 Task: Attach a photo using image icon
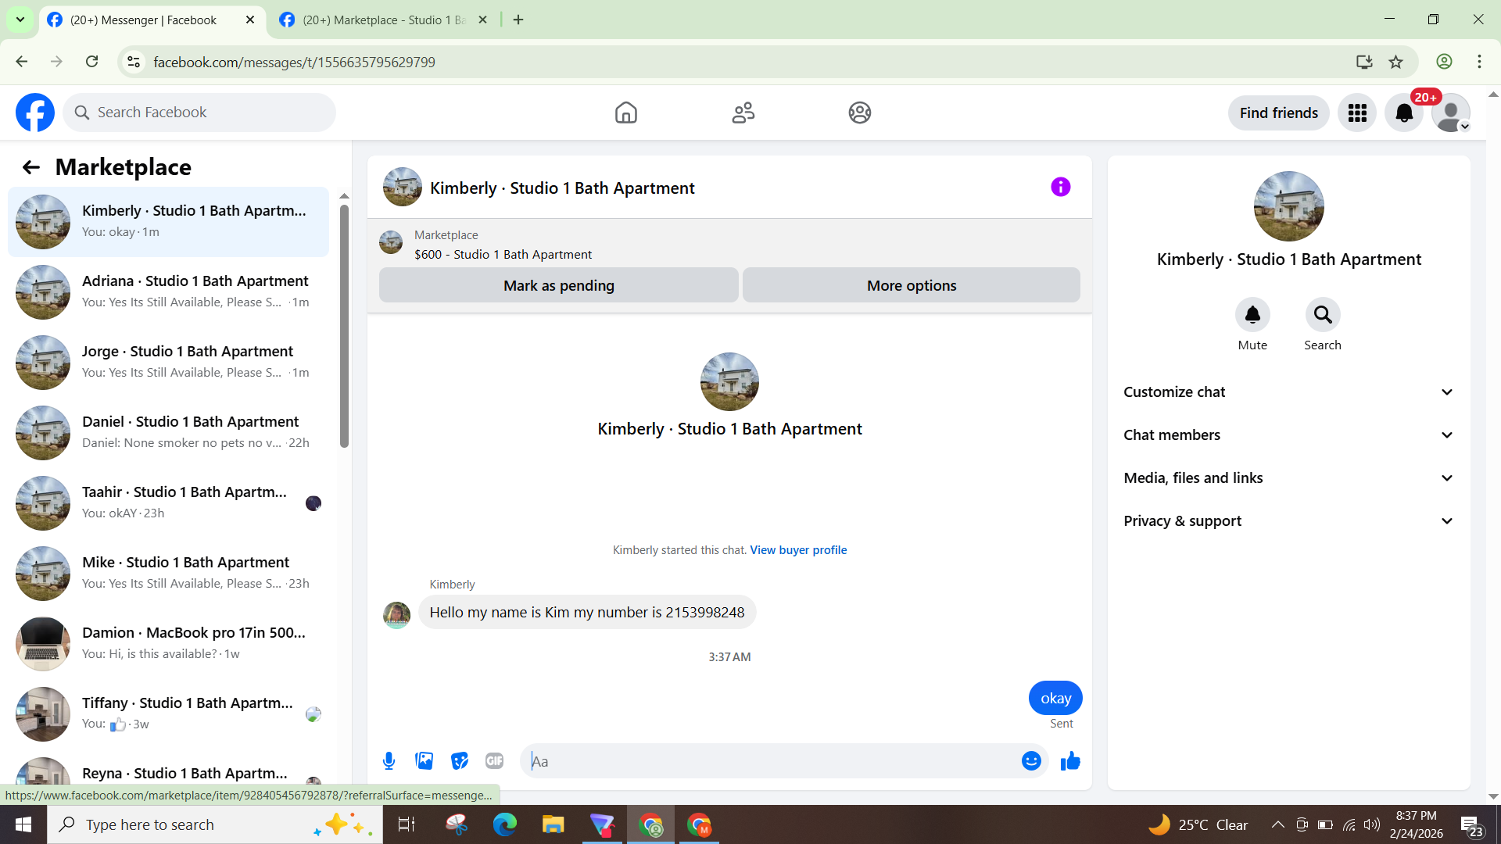424,760
